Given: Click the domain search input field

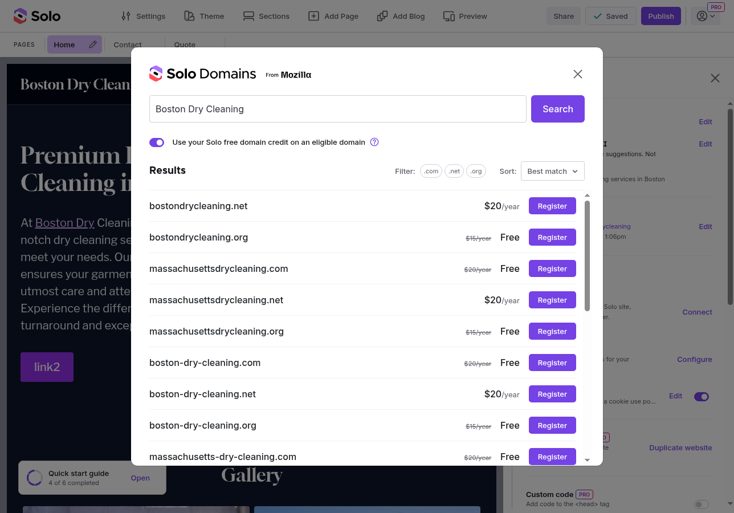Looking at the screenshot, I should coord(338,109).
